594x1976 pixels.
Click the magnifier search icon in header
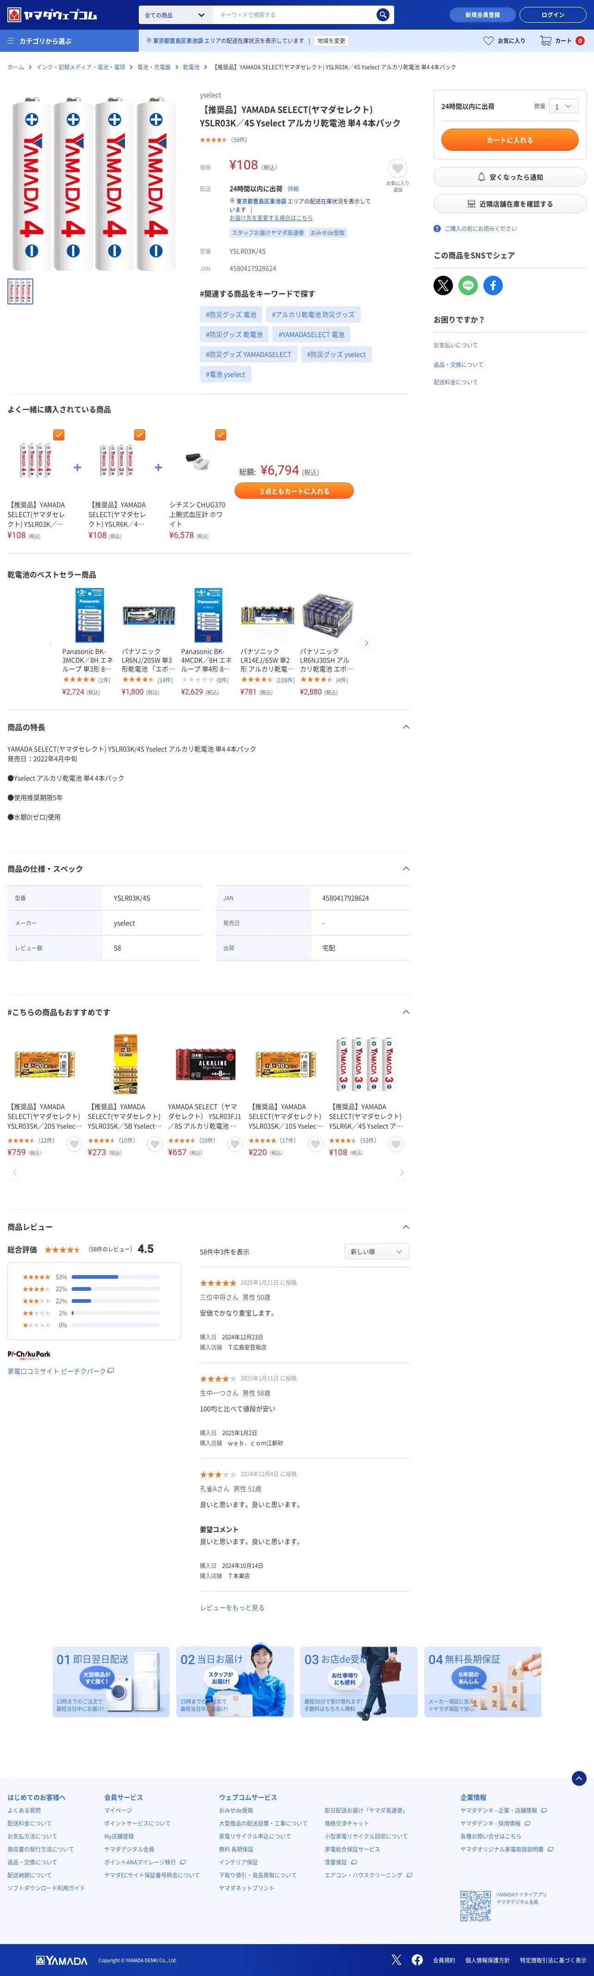pos(382,15)
